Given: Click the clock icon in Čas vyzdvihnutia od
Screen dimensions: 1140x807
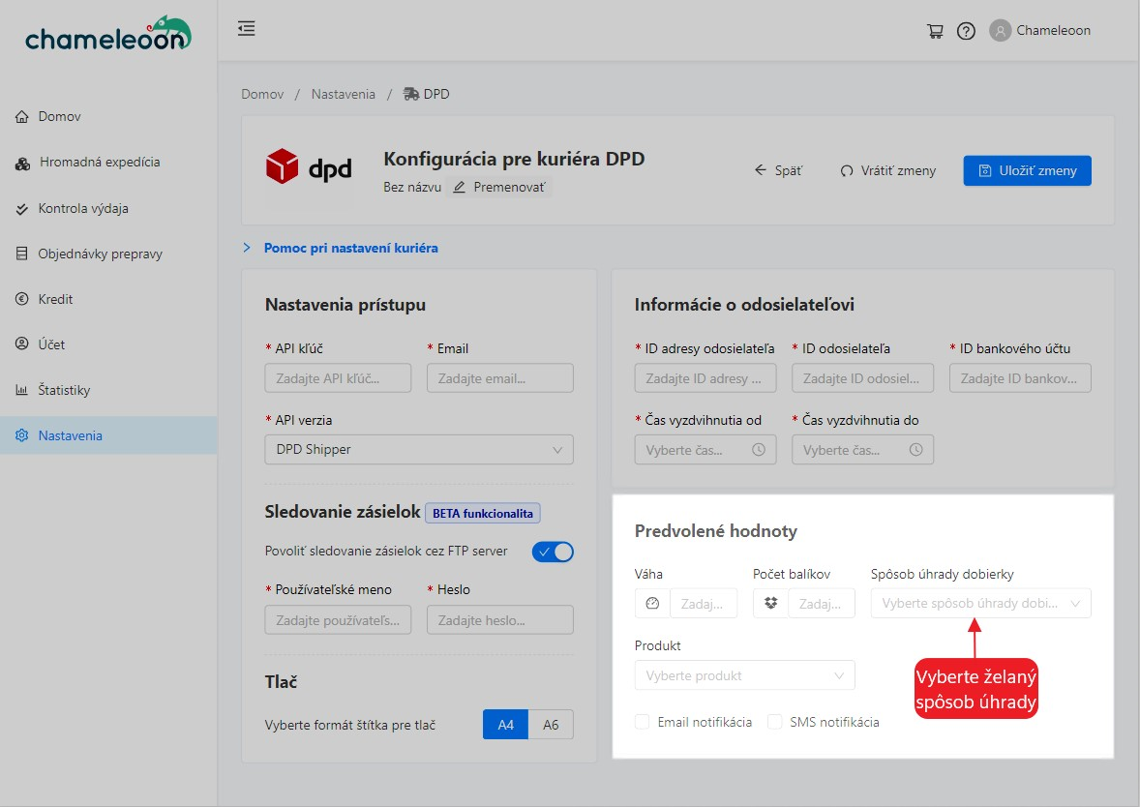Looking at the screenshot, I should pyautogui.click(x=759, y=450).
